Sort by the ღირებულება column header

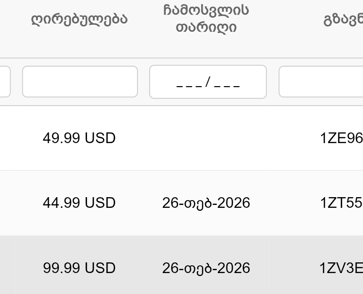coord(79,20)
